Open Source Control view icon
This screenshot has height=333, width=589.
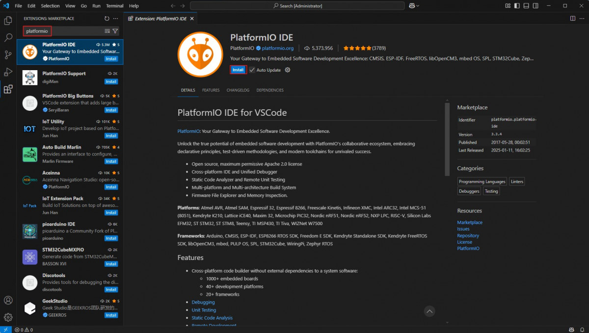point(8,54)
